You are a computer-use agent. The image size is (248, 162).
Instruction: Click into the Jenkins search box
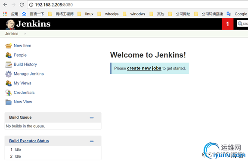click(242, 24)
